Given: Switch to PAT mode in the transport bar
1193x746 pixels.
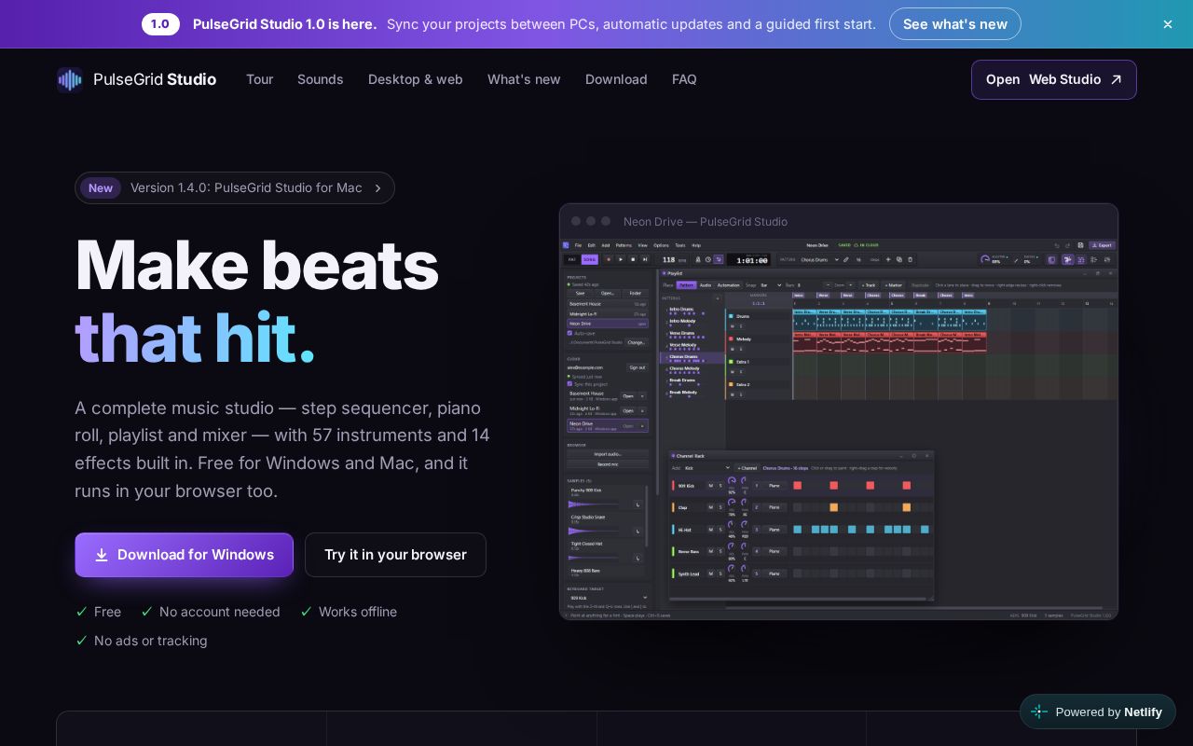Looking at the screenshot, I should [x=572, y=259].
